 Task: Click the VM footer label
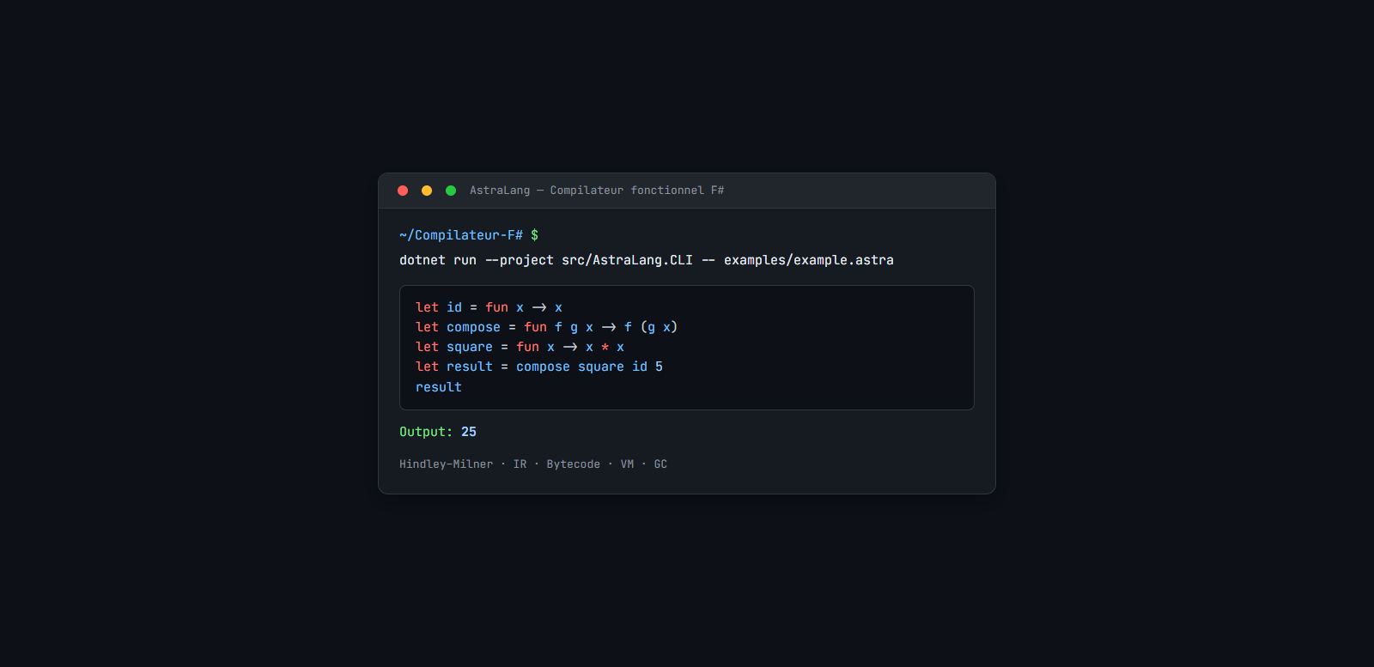tap(627, 464)
